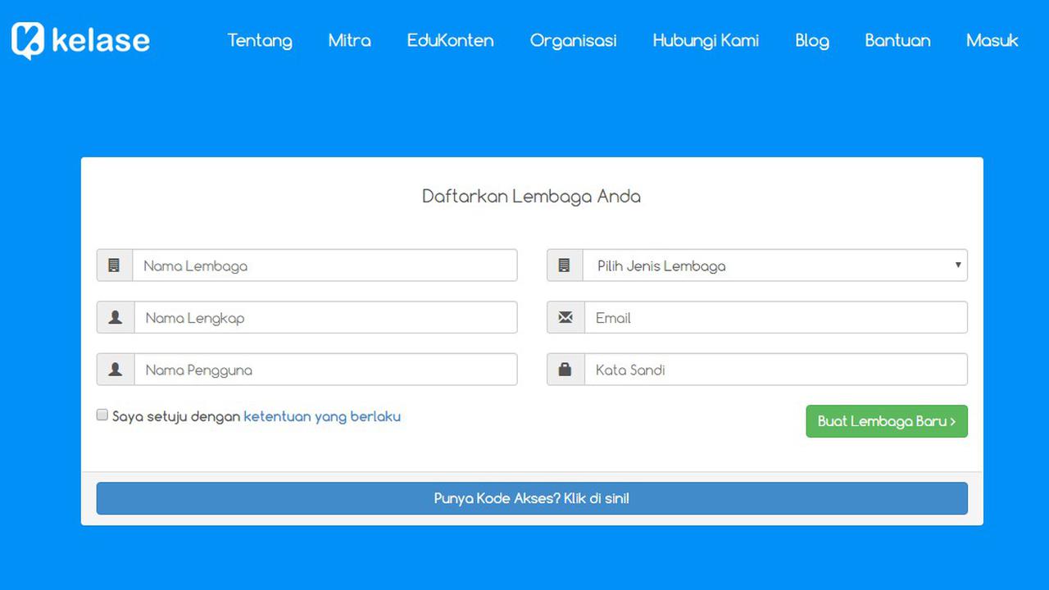The width and height of the screenshot is (1049, 590).
Task: Click the Punya Kode Akses bar
Action: [531, 497]
